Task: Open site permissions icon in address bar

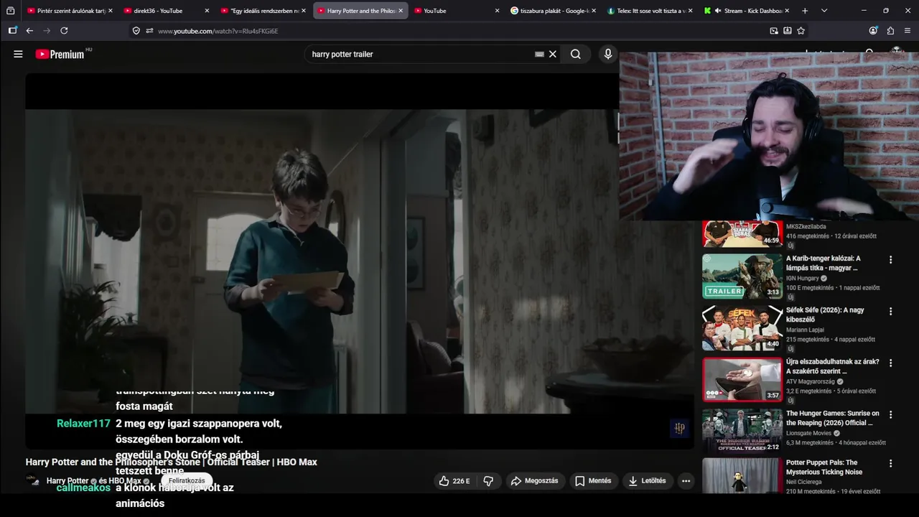Action: pos(149,31)
